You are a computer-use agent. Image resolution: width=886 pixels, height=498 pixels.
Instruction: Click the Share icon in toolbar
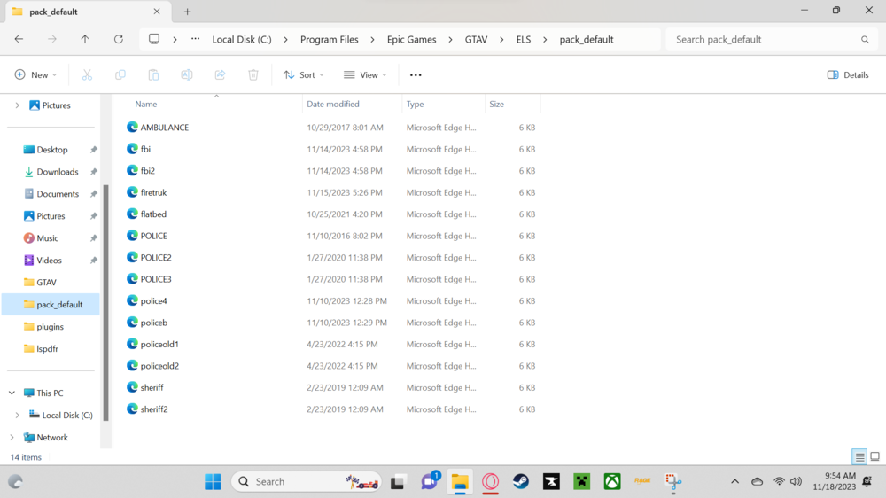coord(220,74)
